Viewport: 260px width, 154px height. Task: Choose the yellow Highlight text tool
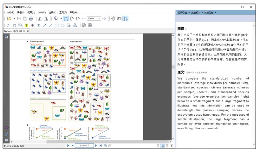(x=27, y=26)
